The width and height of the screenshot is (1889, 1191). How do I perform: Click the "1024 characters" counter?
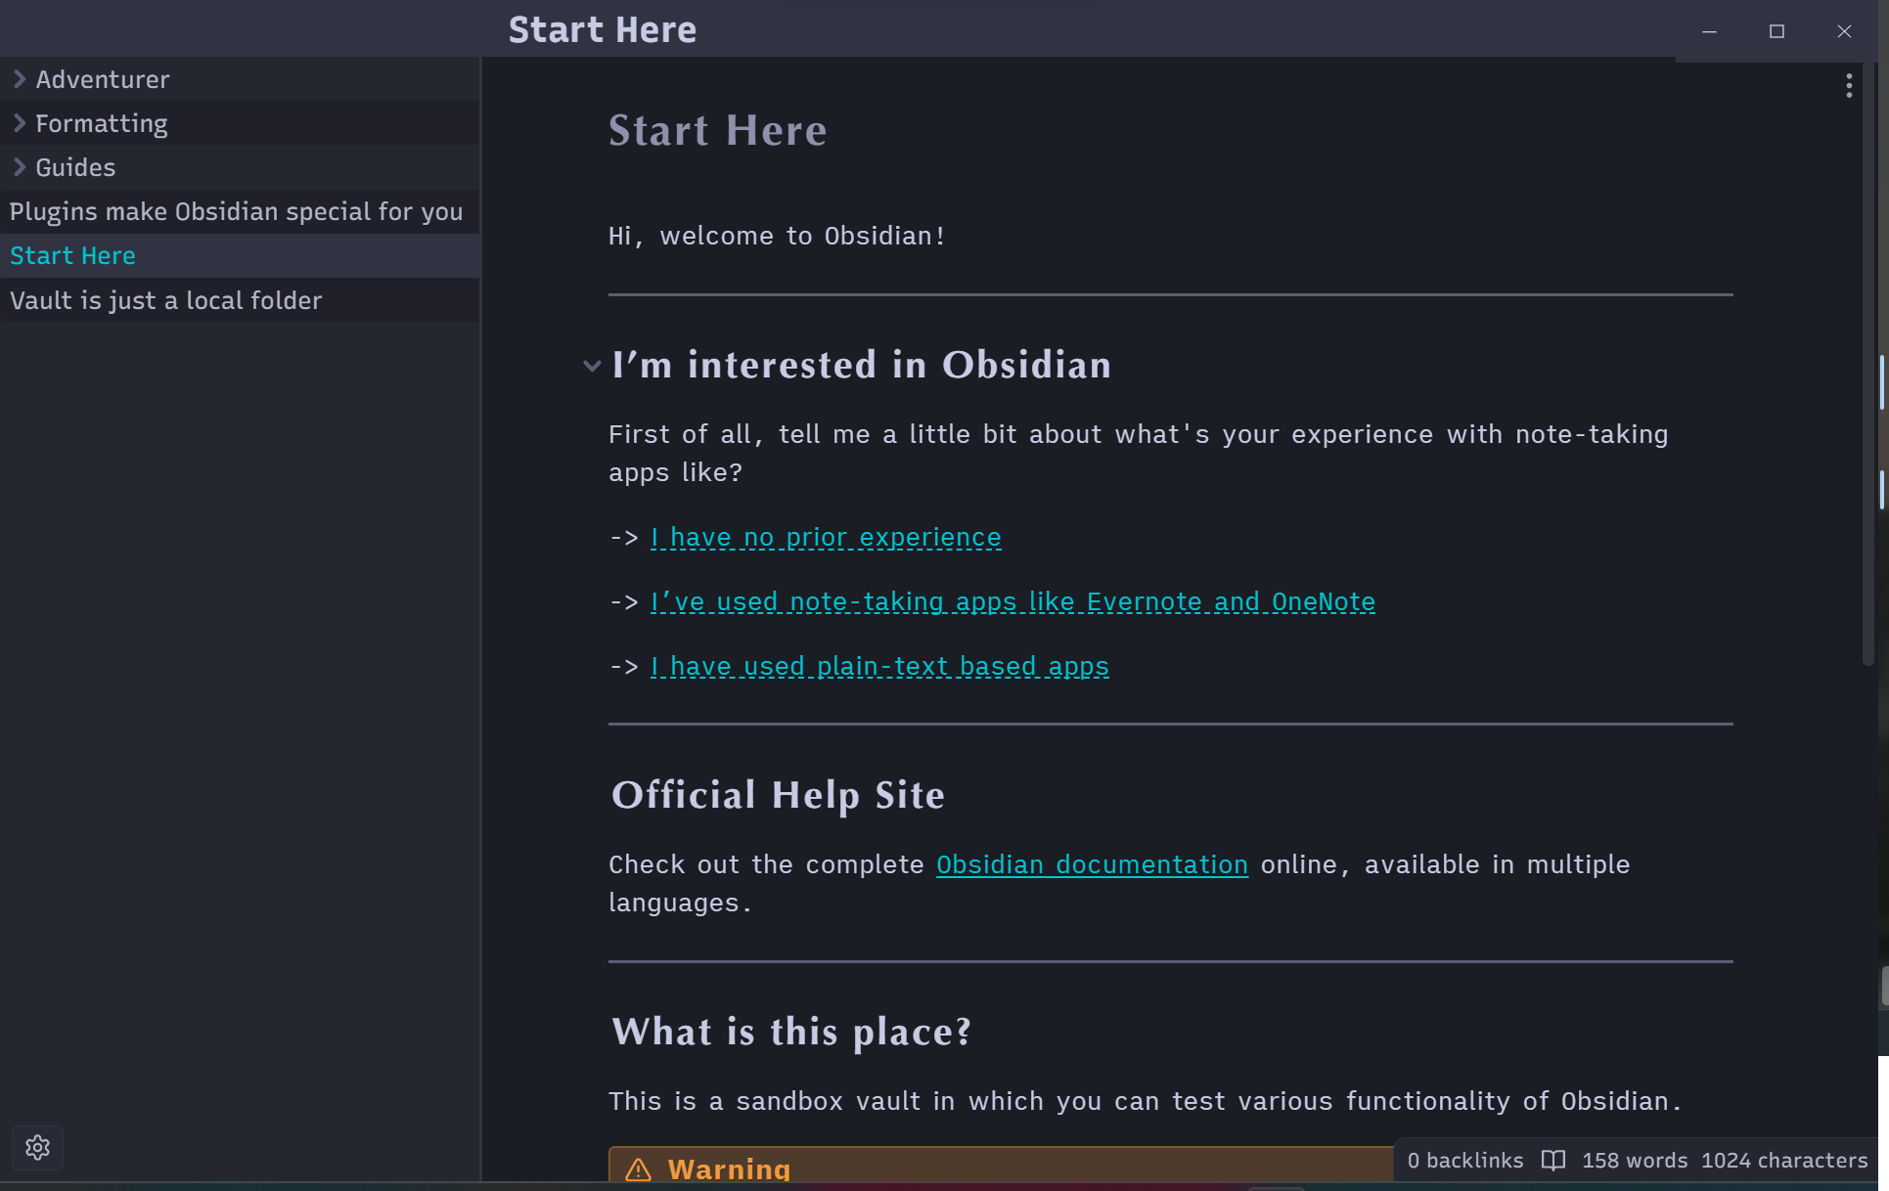[1783, 1160]
